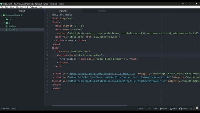Image resolution: width=200 pixels, height=113 pixels.
Task: Click the GitHub octocat icon in the status bar
Action: (x=180, y=109)
